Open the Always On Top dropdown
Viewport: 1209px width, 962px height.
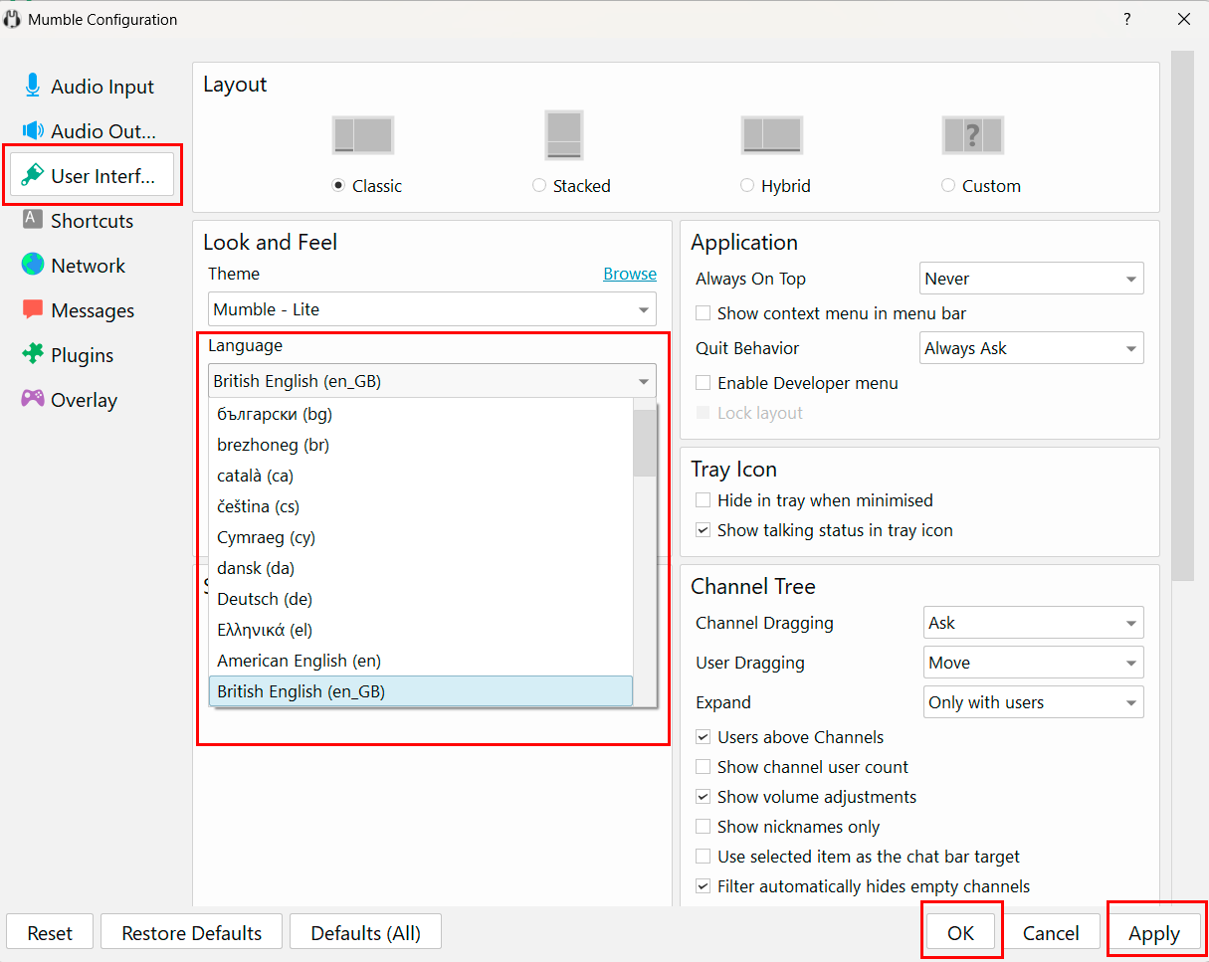point(1031,279)
